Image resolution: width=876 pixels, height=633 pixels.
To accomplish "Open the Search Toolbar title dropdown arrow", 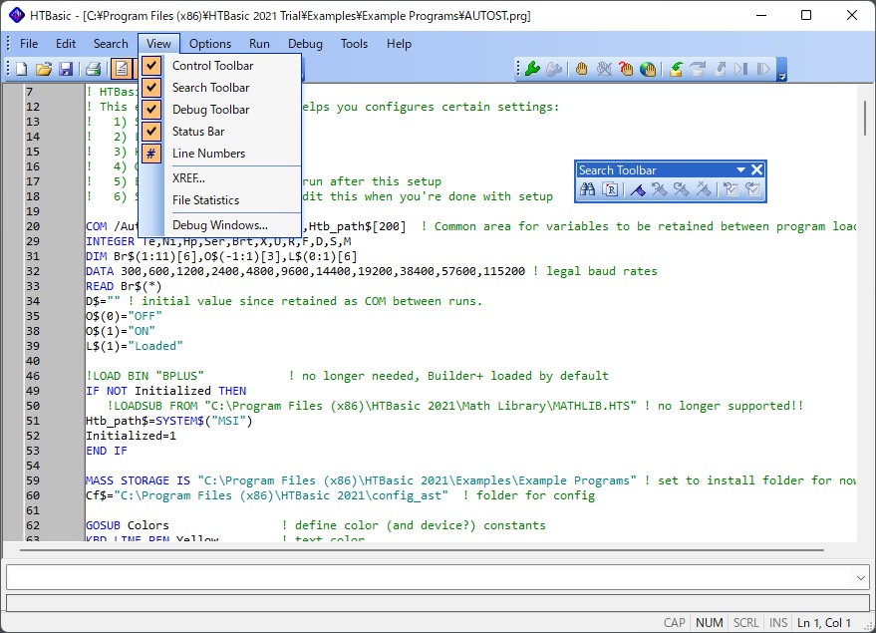I will pos(740,169).
